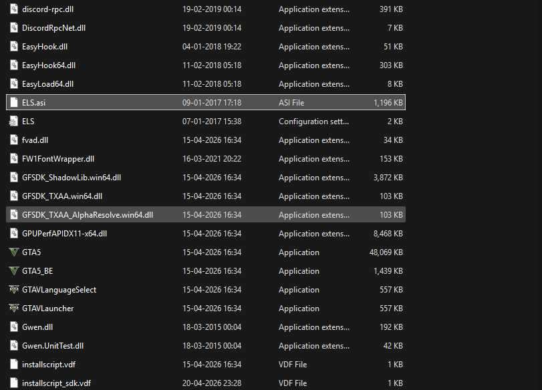Select the EasyHook.dll file icon
This screenshot has height=390, width=542.
(14, 46)
